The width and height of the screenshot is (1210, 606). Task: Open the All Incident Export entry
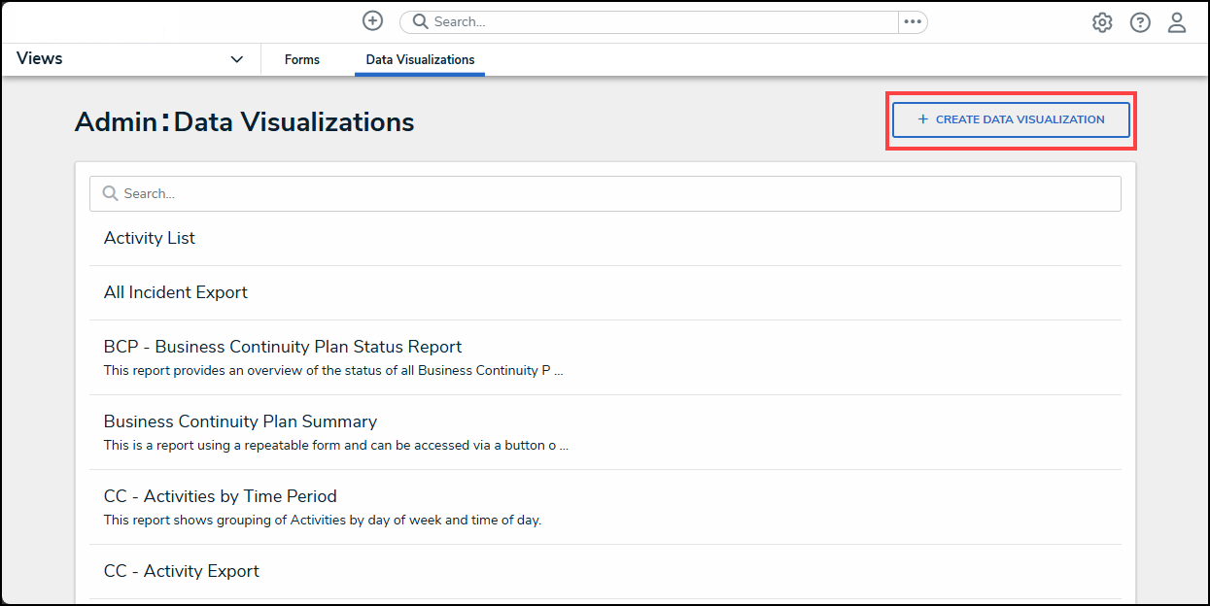pyautogui.click(x=176, y=292)
